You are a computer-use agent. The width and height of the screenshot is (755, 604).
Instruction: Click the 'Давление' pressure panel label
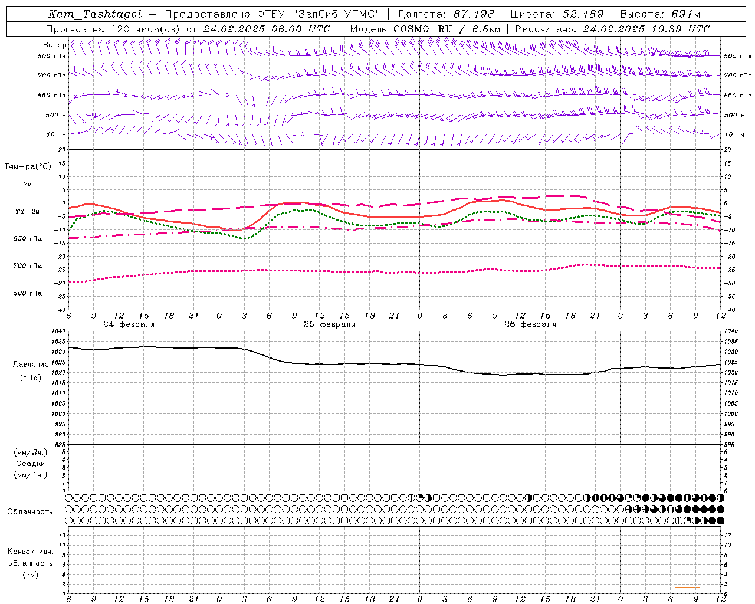click(x=31, y=365)
